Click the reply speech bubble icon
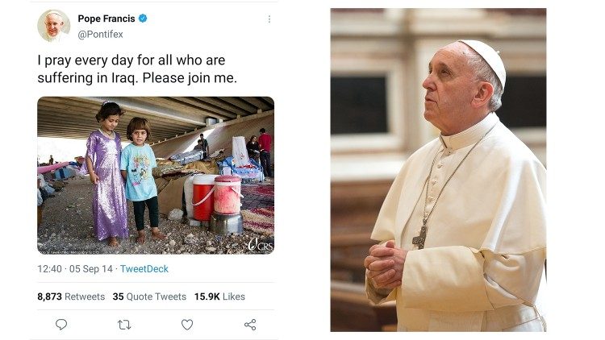This screenshot has height=340, width=605. [61, 325]
